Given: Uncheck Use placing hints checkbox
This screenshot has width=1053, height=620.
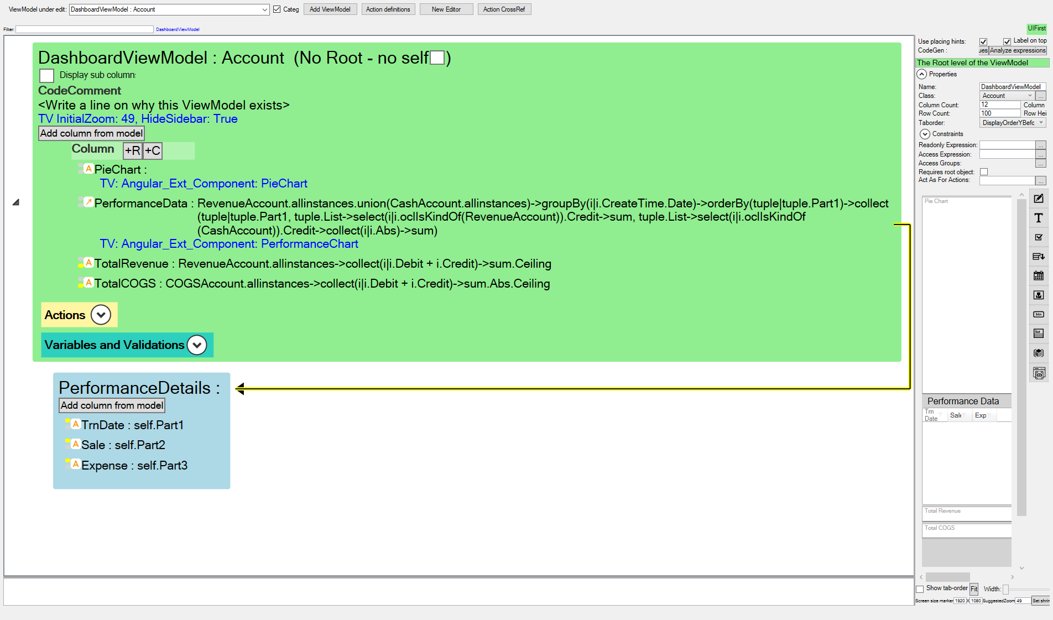Looking at the screenshot, I should point(983,41).
